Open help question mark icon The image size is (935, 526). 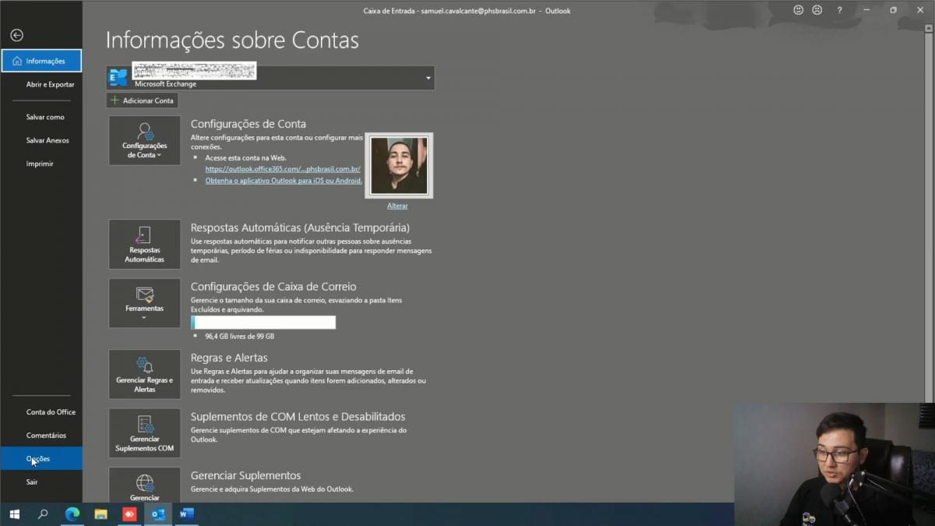[839, 10]
